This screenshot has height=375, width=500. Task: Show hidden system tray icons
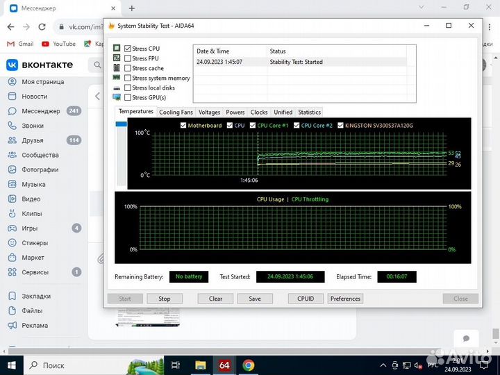[x=383, y=365]
